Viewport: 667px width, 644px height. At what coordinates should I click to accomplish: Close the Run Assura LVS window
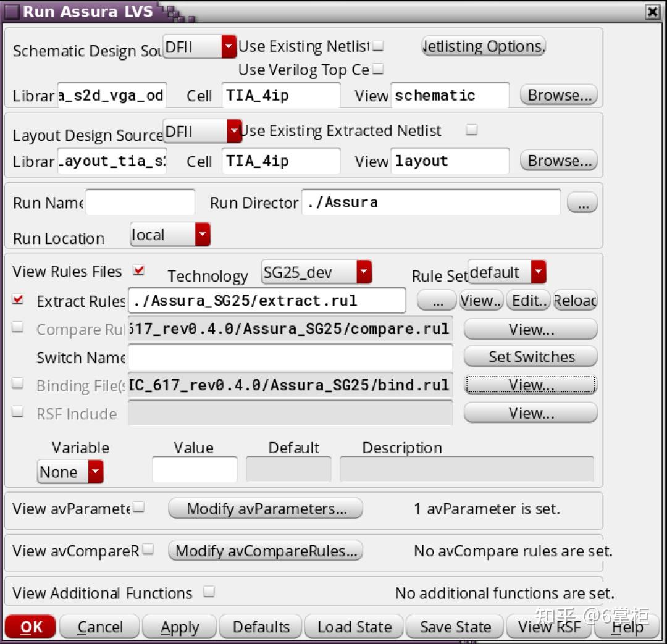click(652, 12)
